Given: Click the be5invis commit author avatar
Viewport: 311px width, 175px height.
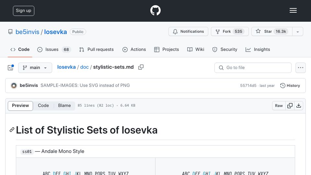Looking at the screenshot, I should pyautogui.click(x=14, y=86).
